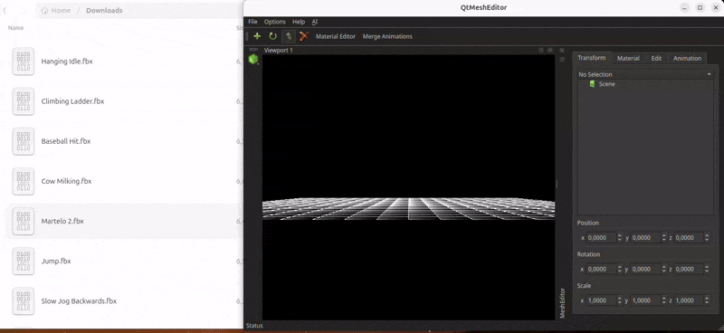Open the Help menu
This screenshot has height=333, width=724.
coord(299,22)
